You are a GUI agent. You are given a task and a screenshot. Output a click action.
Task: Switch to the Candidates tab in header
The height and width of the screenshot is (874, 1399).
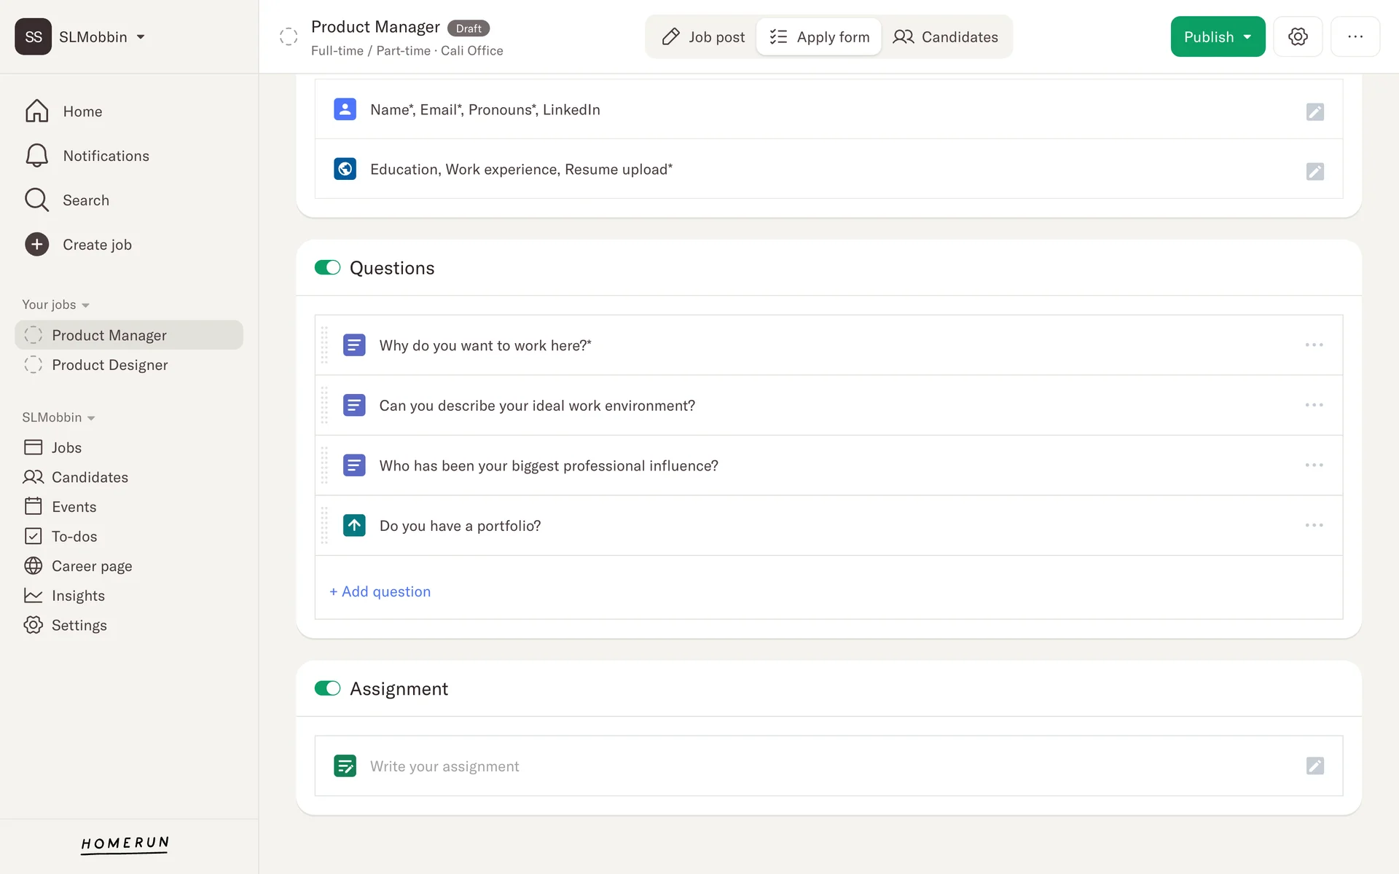point(945,36)
